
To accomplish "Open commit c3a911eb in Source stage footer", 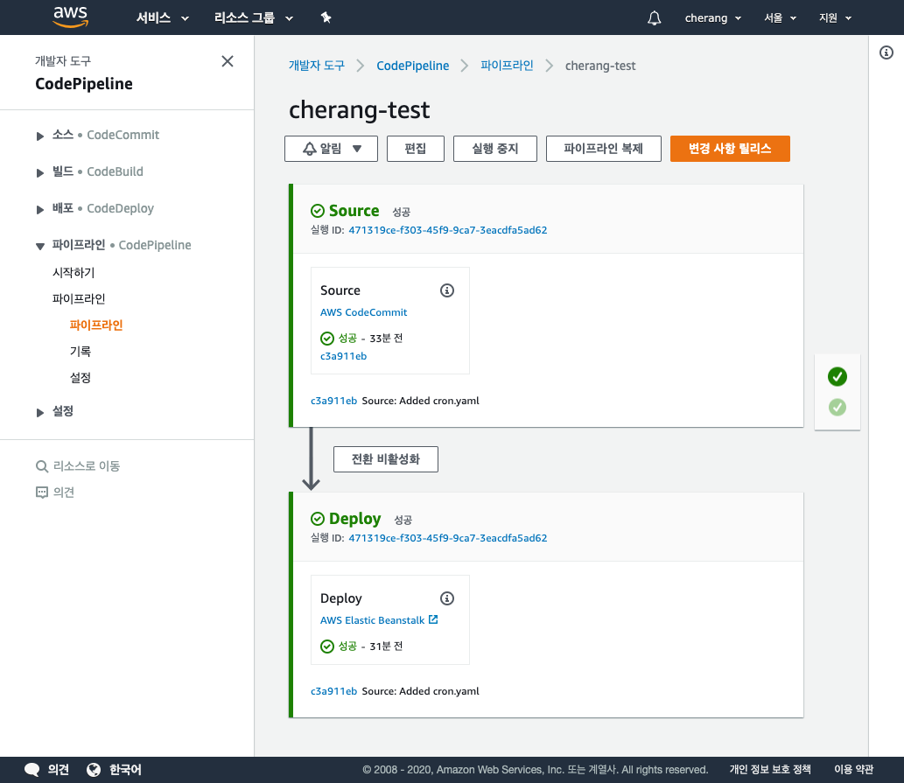I will (333, 401).
